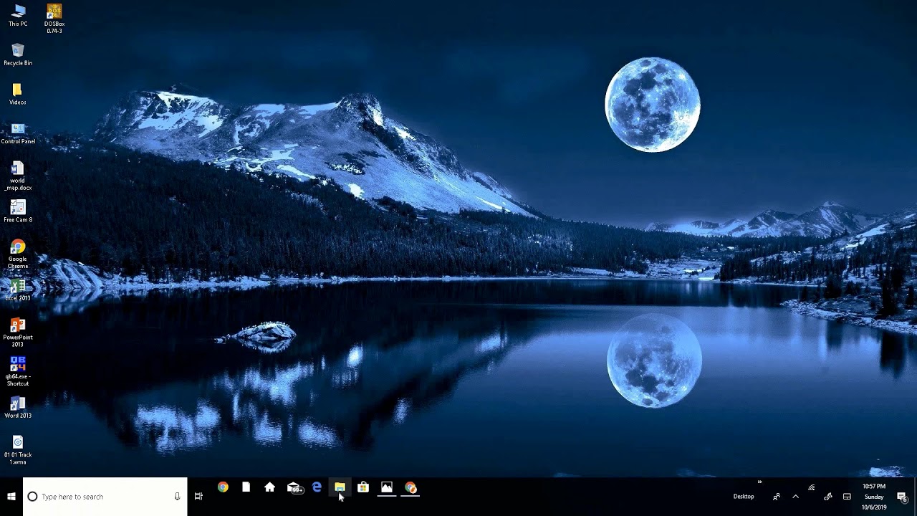Screen dimensions: 917x516
Task: Select the Google Chrome desktop shortcut
Action: tap(18, 254)
